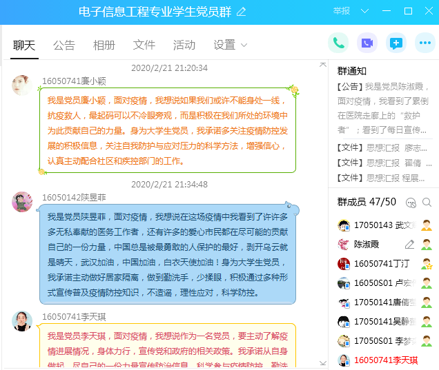Start a group voice call

[x=338, y=43]
